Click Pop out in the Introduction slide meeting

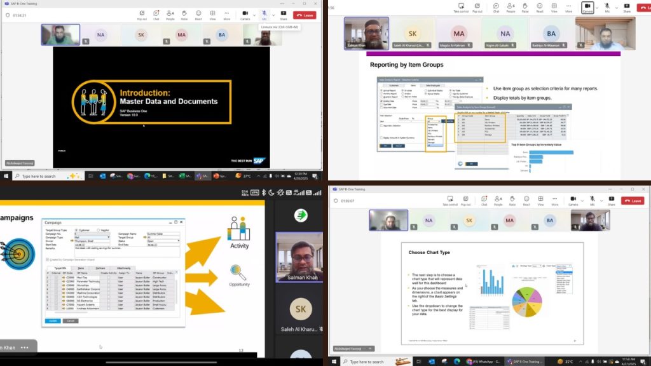point(142,15)
